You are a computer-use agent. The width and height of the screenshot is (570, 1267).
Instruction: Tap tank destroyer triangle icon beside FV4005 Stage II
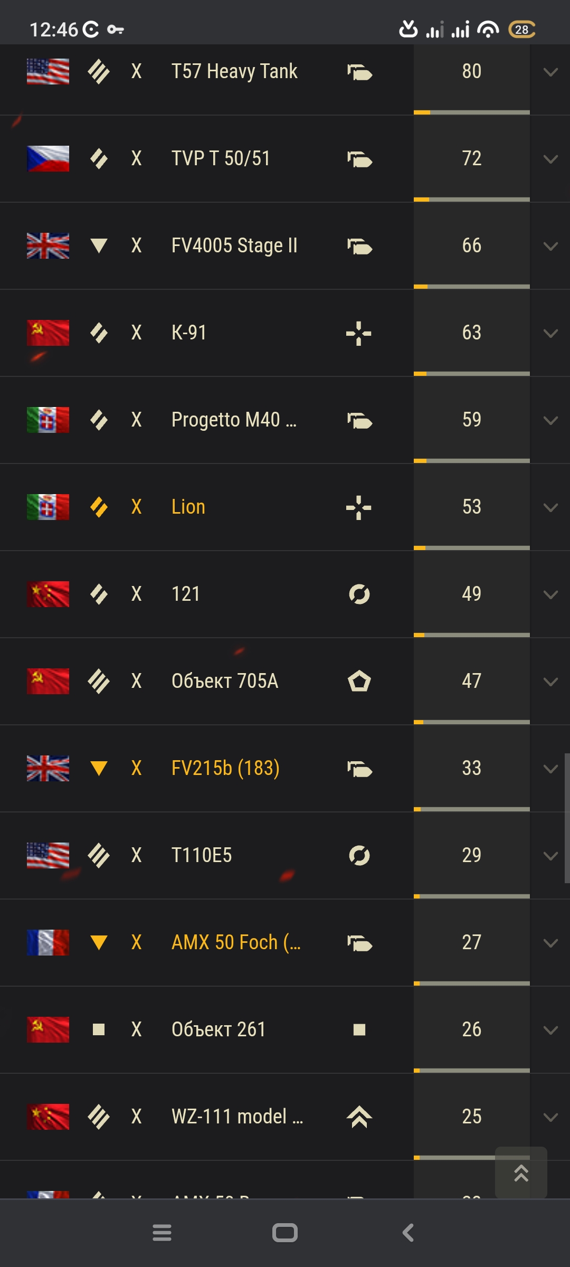coord(99,245)
